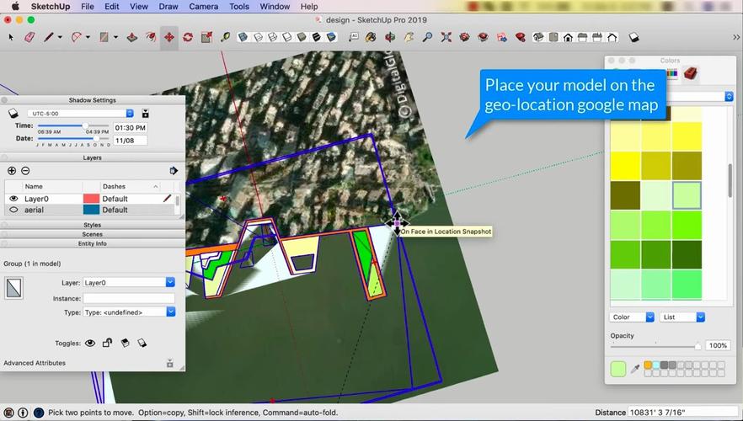Activate the Scale tool
The width and height of the screenshot is (743, 421).
point(206,37)
